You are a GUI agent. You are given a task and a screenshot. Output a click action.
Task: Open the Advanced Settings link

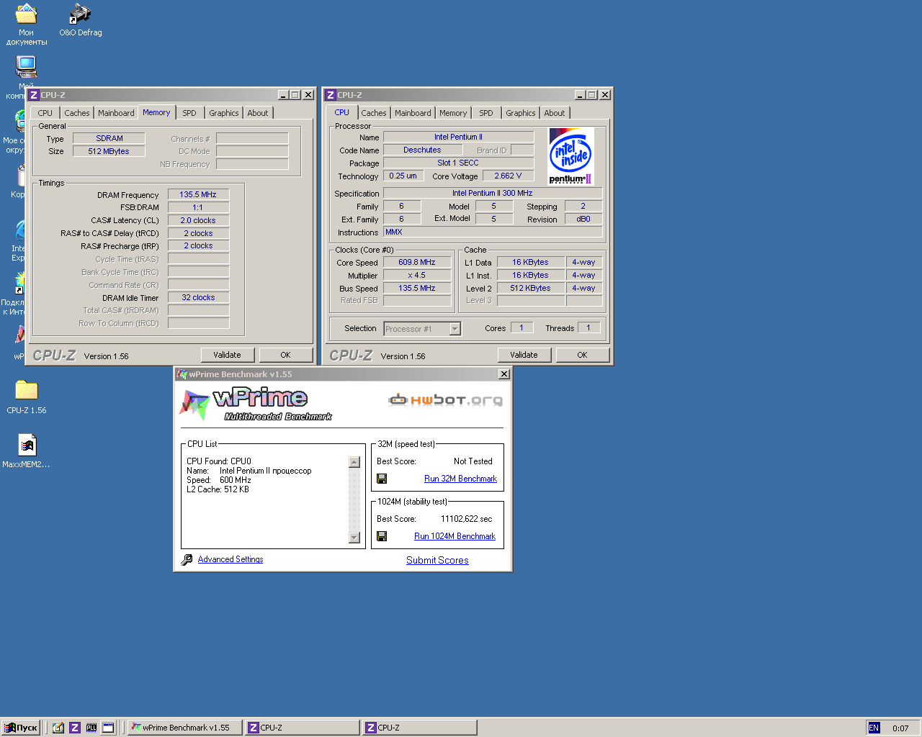coord(230,559)
